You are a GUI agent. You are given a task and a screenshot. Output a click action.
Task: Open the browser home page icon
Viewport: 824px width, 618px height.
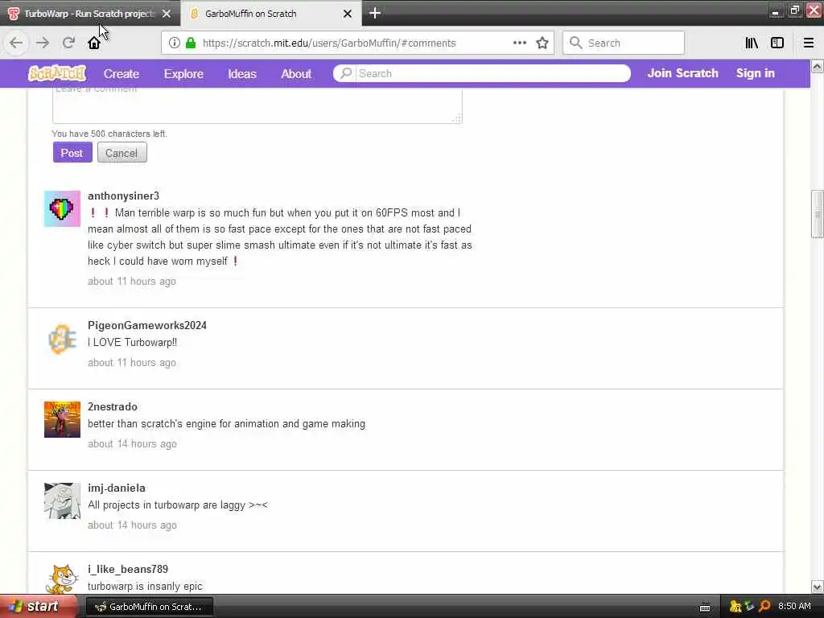(x=94, y=43)
